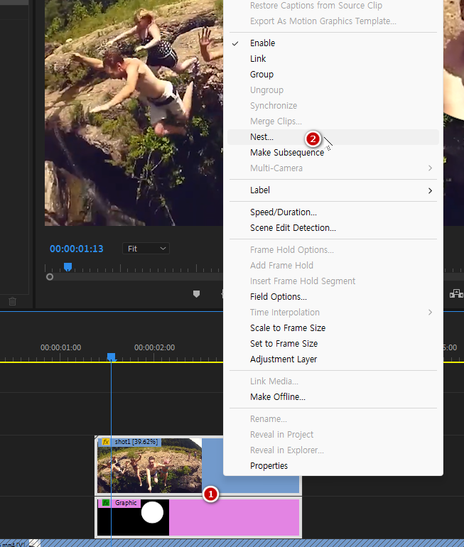Viewport: 464px width, 547px height.
Task: Open Speed/Duration... settings
Action: pyautogui.click(x=283, y=212)
